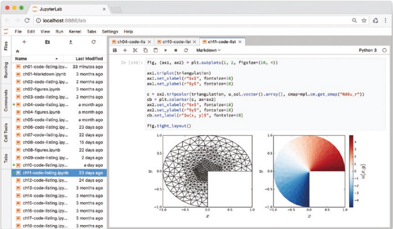
Task: Restart the kernel from the notebook toolbar
Action: tap(186, 51)
